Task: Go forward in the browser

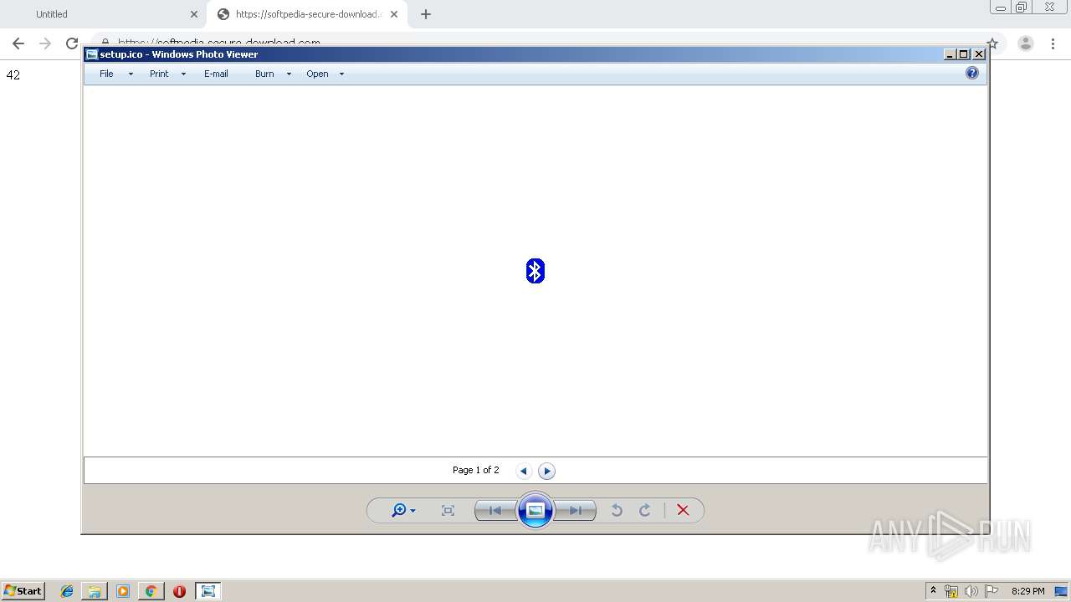Action: click(45, 43)
